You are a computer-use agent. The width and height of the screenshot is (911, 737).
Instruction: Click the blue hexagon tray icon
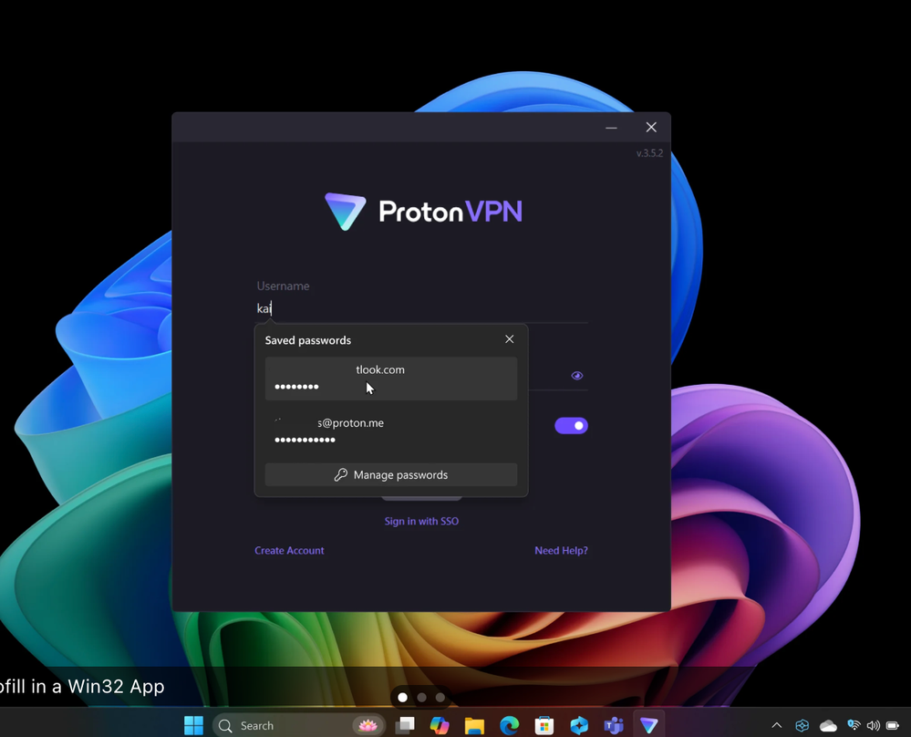point(802,725)
